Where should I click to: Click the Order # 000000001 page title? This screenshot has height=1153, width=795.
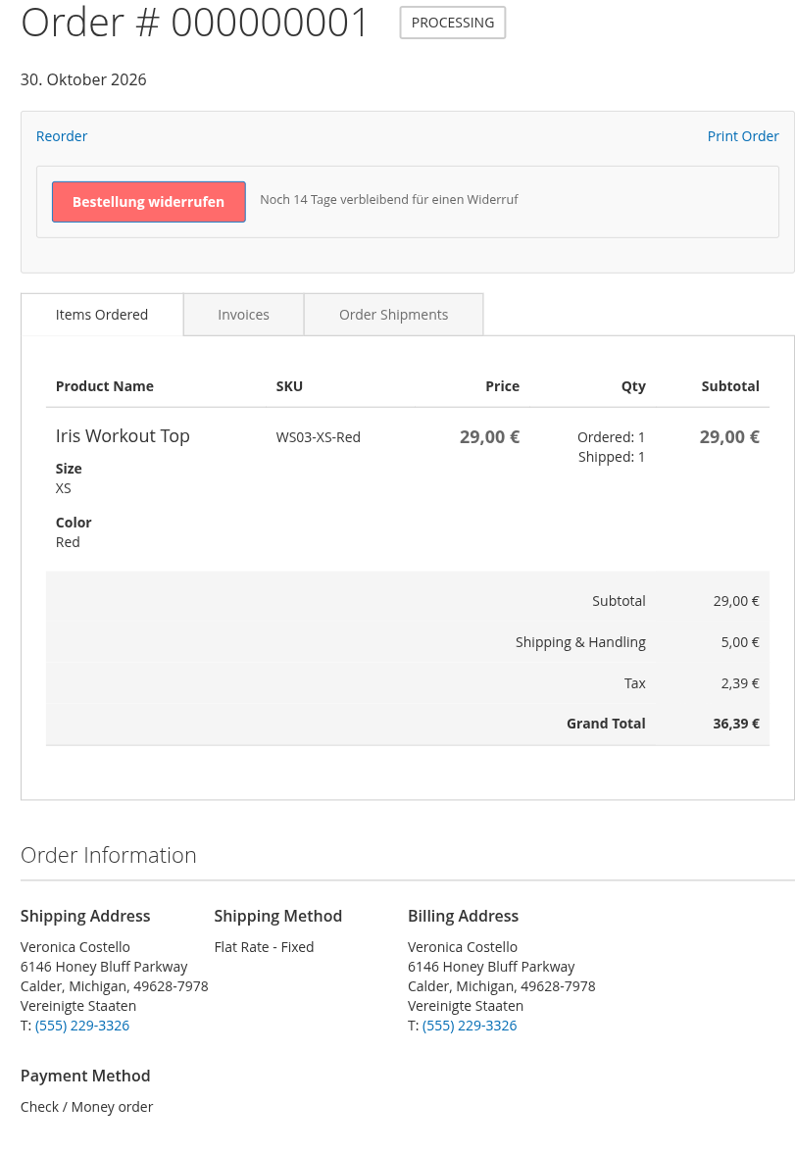[x=194, y=22]
